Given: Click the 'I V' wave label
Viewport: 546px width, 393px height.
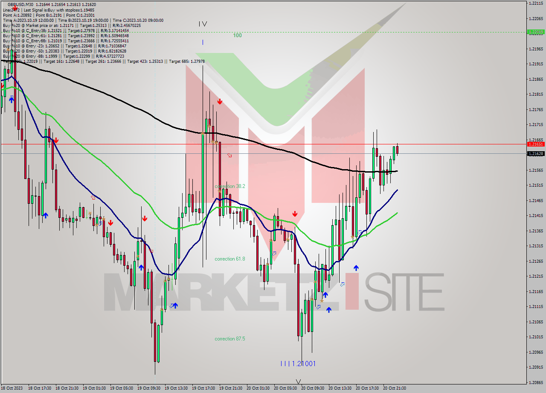Looking at the screenshot, I should [203, 24].
